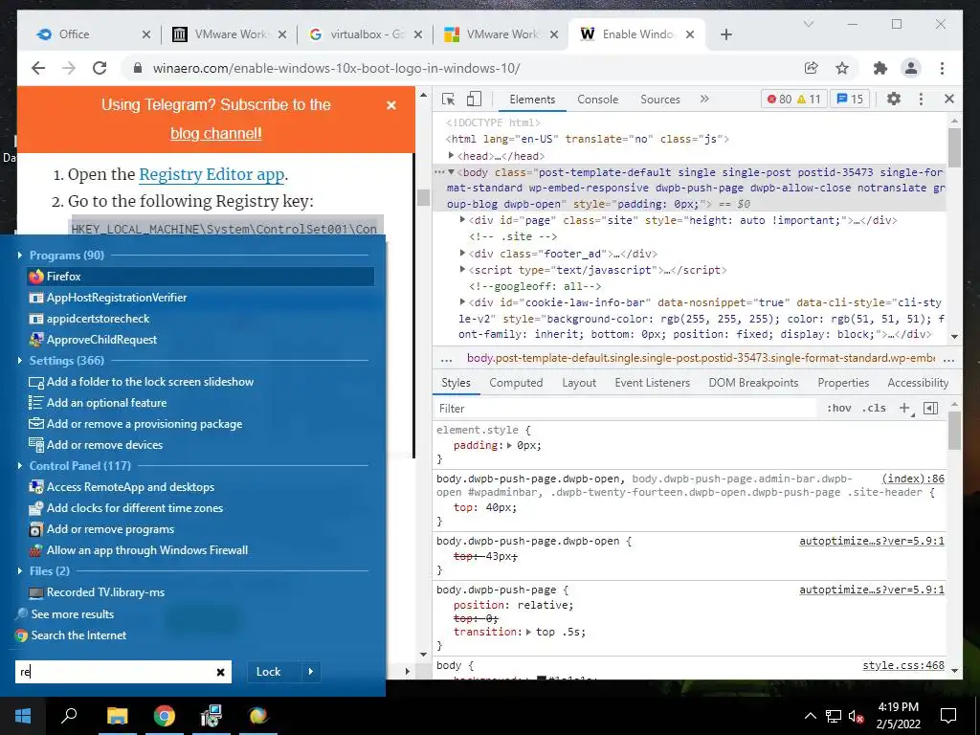This screenshot has height=735, width=980.
Task: Launch Firefox from search results
Action: pyautogui.click(x=201, y=277)
